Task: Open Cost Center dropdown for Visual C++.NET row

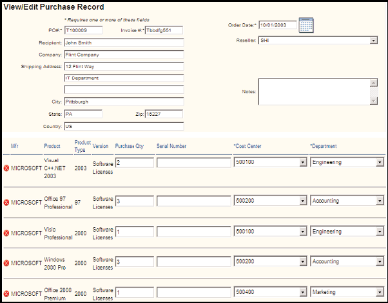Action: tap(270, 162)
